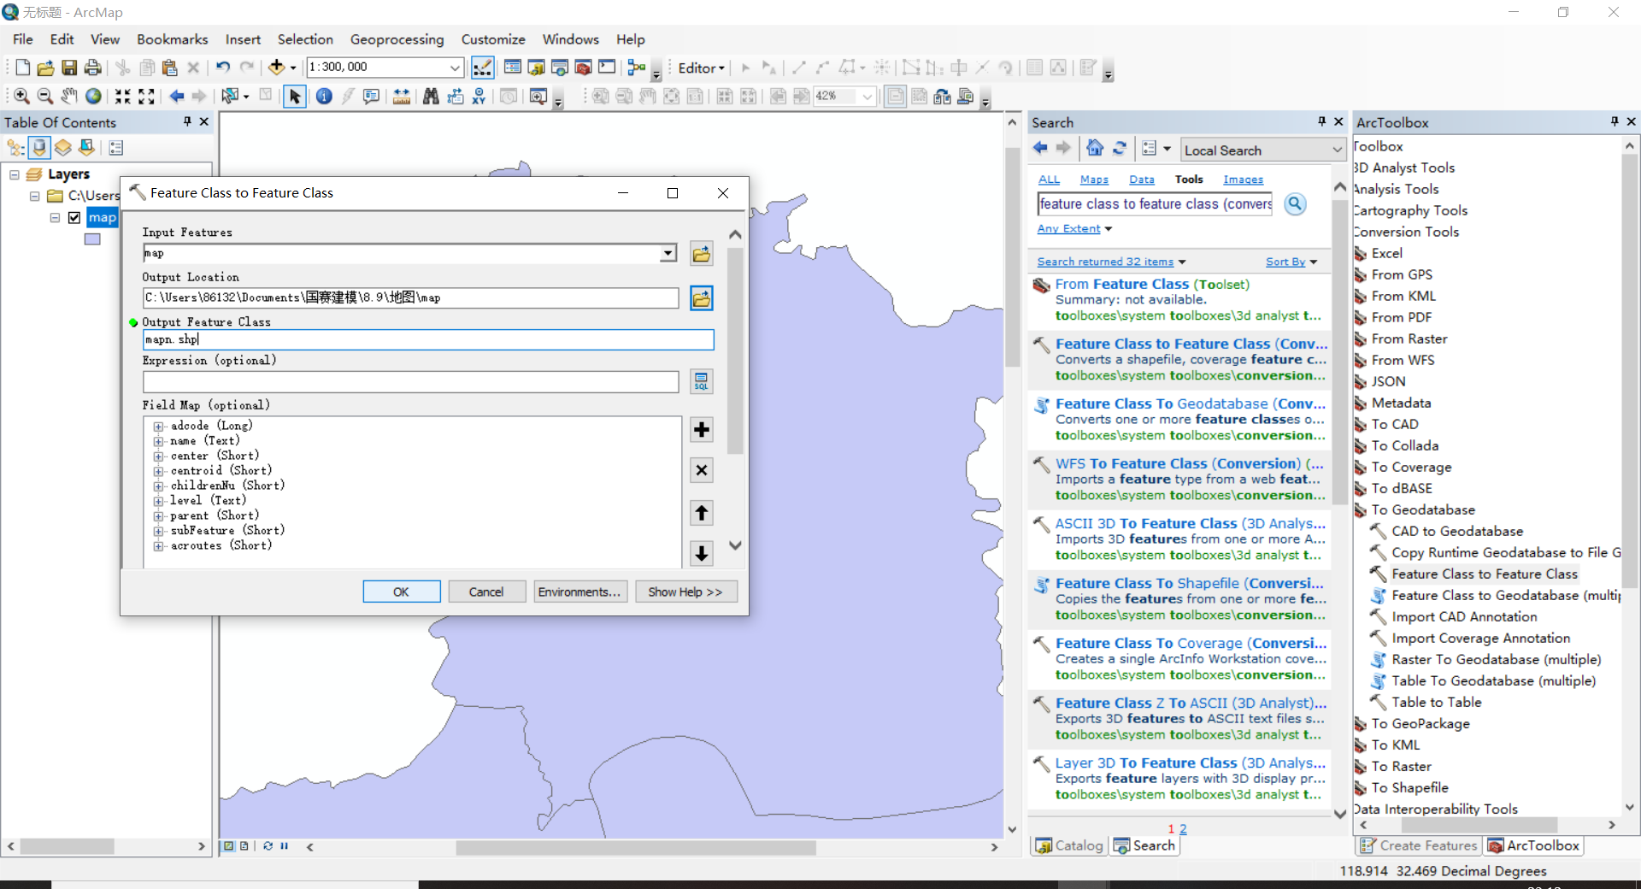Click the map layer symbol color swatch
The height and width of the screenshot is (889, 1641).
(92, 239)
